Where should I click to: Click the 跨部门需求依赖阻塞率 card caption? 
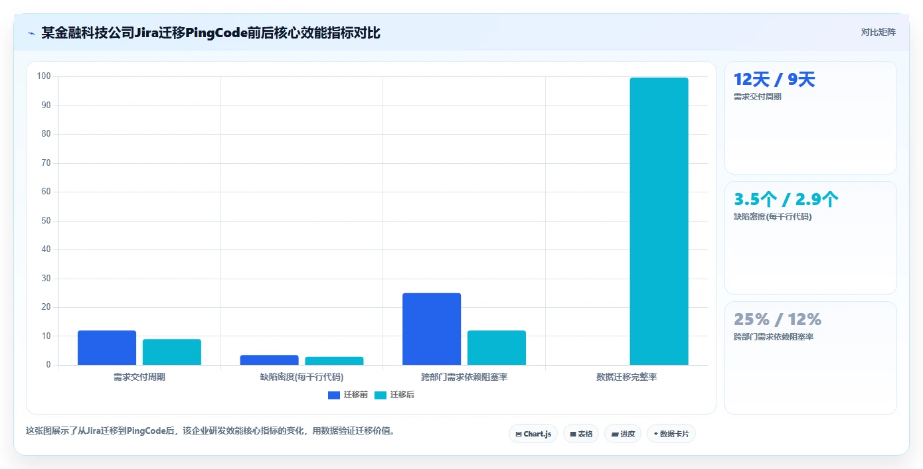click(774, 337)
